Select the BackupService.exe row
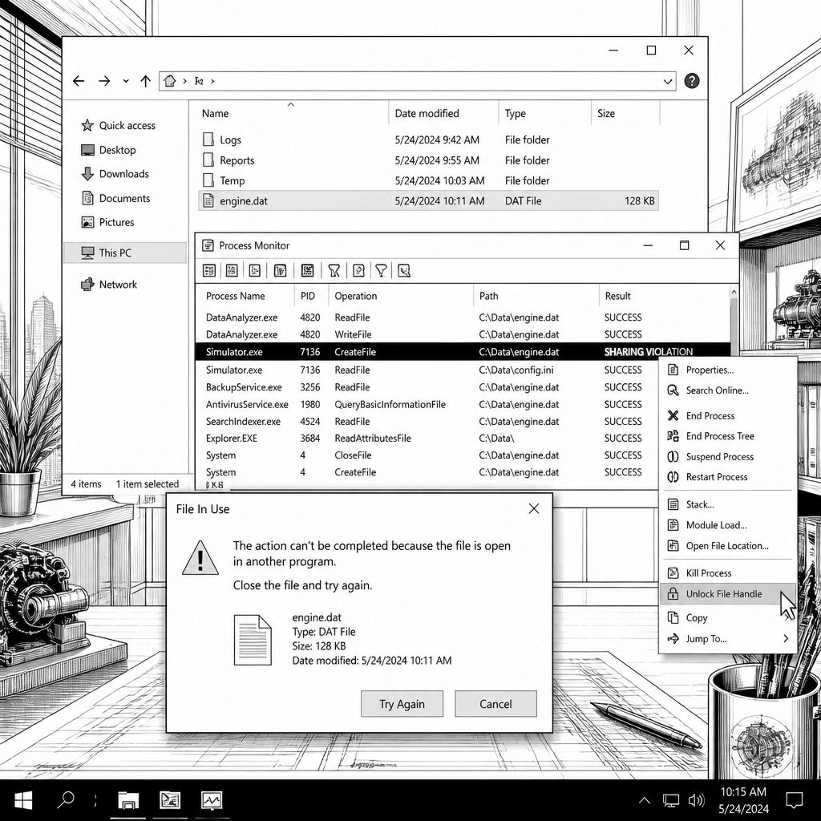821x821 pixels. pos(427,387)
